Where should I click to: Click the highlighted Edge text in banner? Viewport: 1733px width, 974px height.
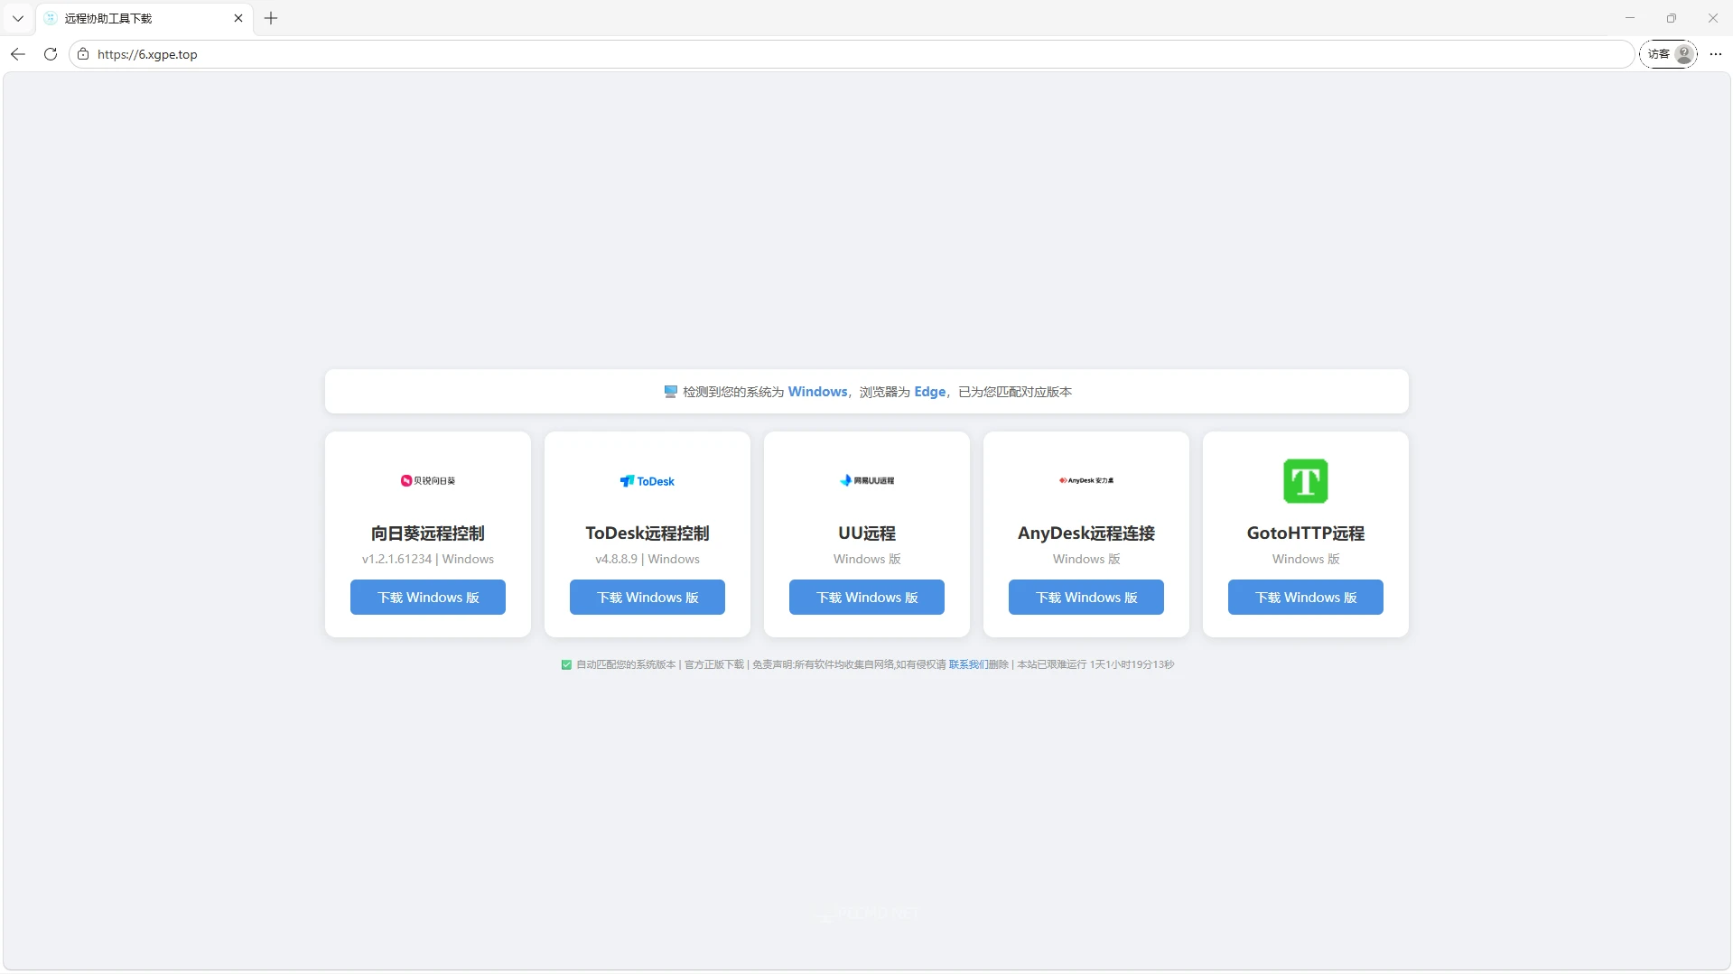click(x=930, y=392)
